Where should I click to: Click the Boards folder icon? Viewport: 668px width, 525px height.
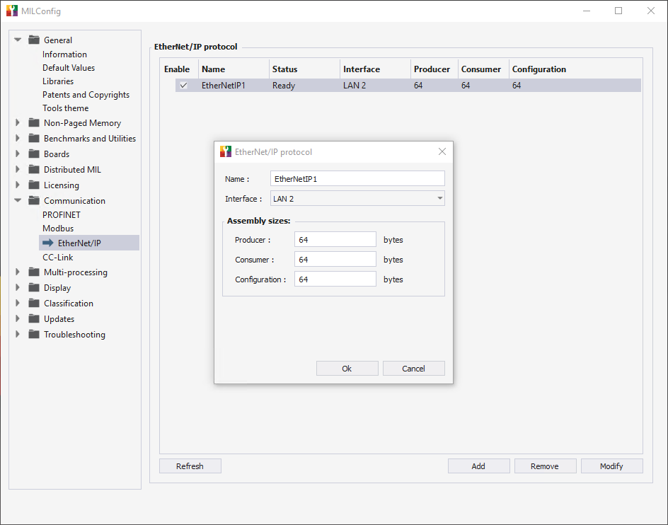point(33,154)
